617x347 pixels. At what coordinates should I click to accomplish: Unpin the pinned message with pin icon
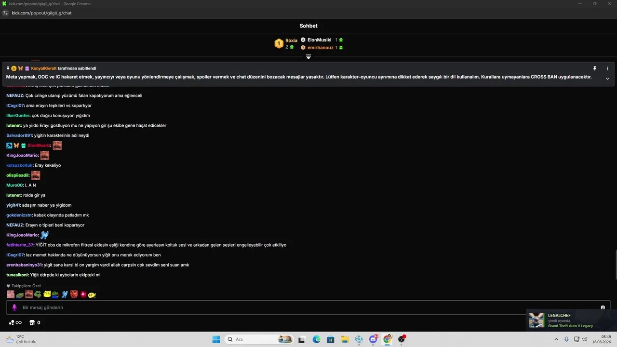(595, 68)
